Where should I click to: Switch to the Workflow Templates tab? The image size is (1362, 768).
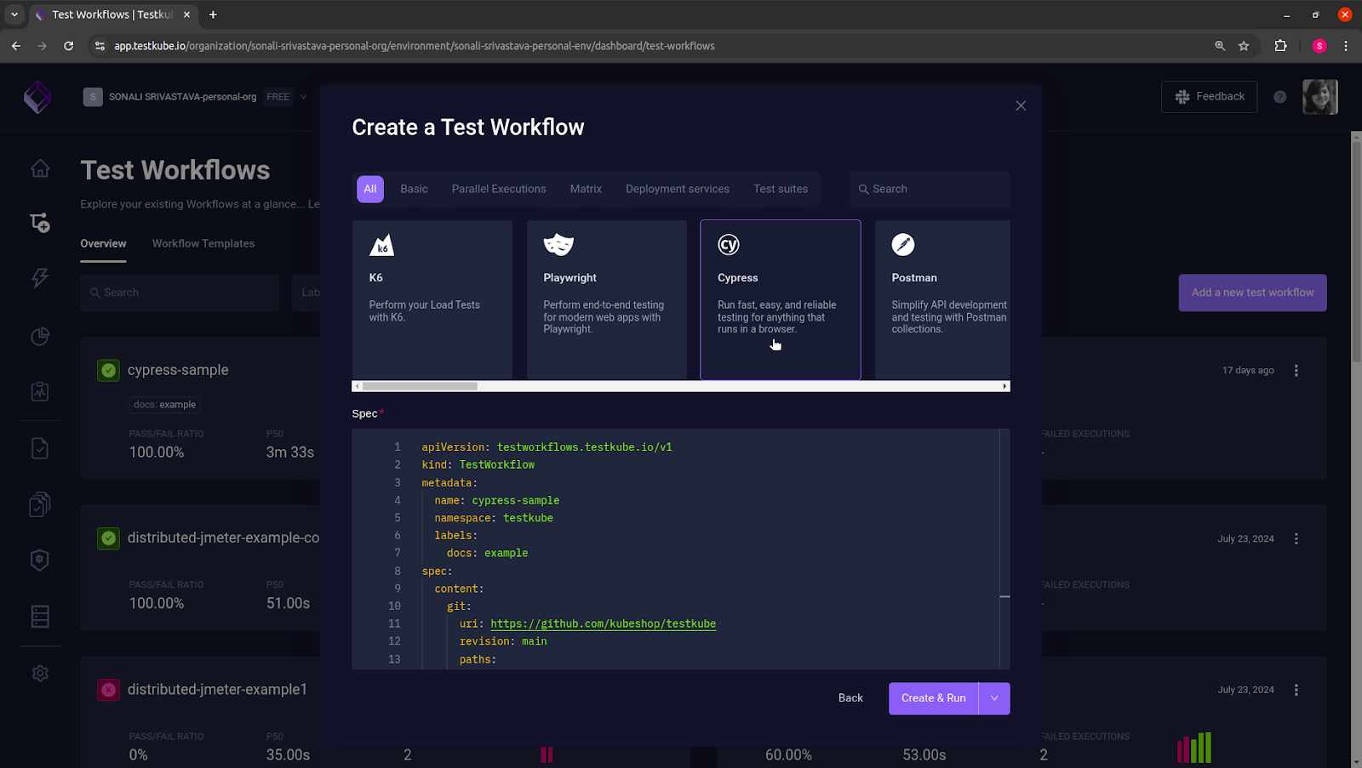click(203, 244)
